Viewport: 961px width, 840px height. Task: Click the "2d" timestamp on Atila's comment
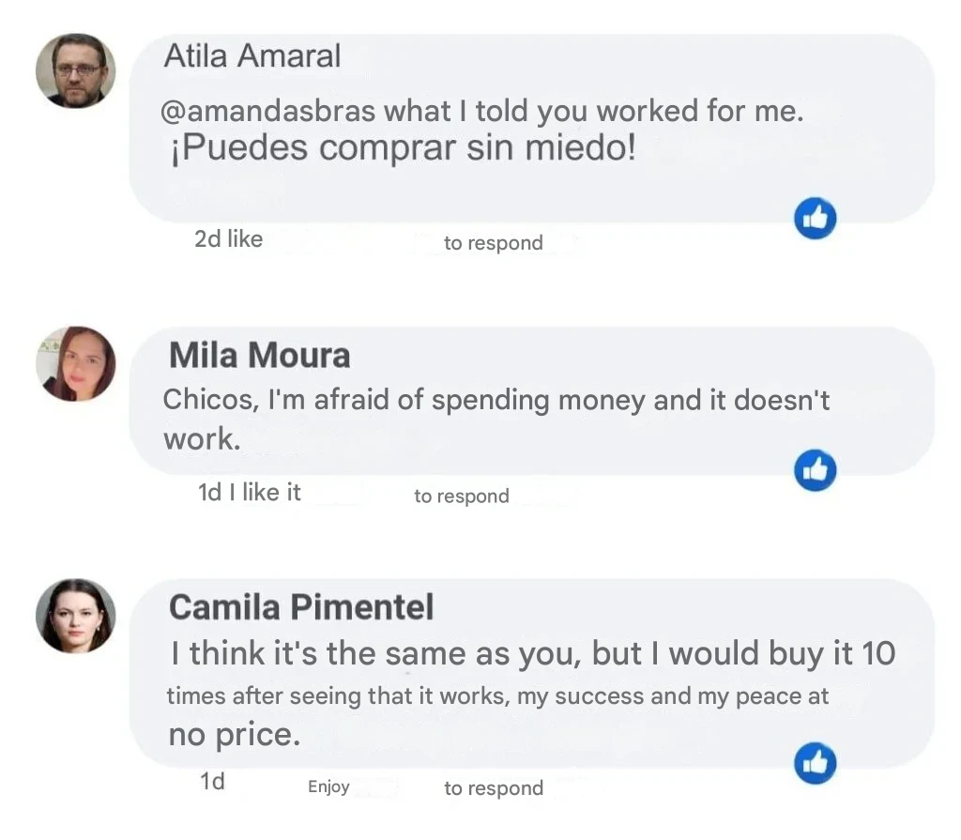(207, 239)
